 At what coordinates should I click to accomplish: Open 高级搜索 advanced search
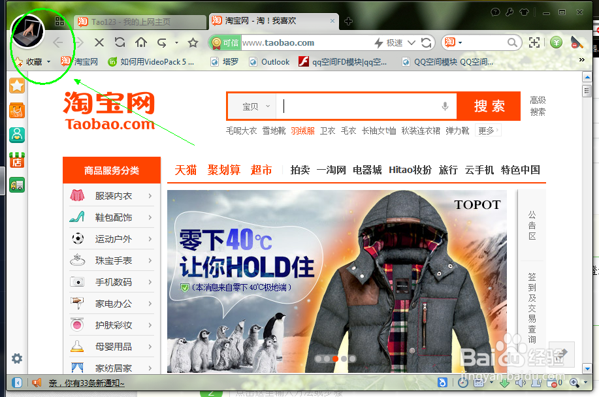coord(538,106)
